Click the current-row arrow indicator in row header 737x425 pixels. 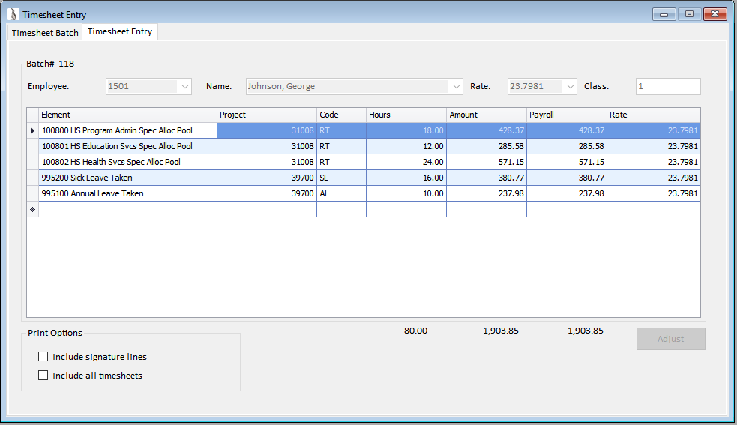tap(32, 130)
